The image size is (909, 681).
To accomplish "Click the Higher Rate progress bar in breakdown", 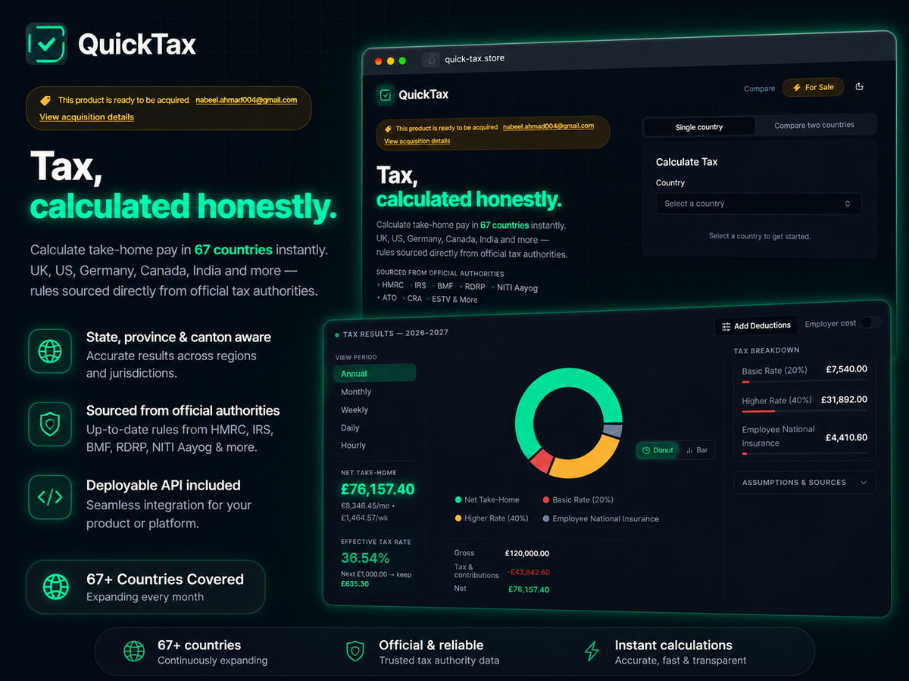I will click(x=804, y=411).
